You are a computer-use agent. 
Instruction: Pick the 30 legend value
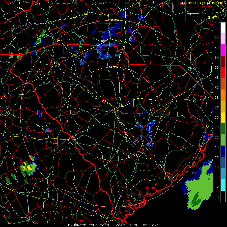tap(217, 117)
